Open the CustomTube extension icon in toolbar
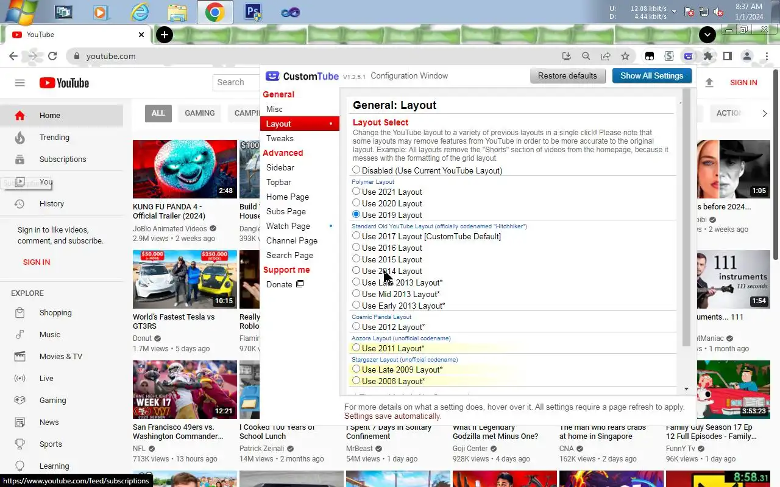 [x=689, y=56]
